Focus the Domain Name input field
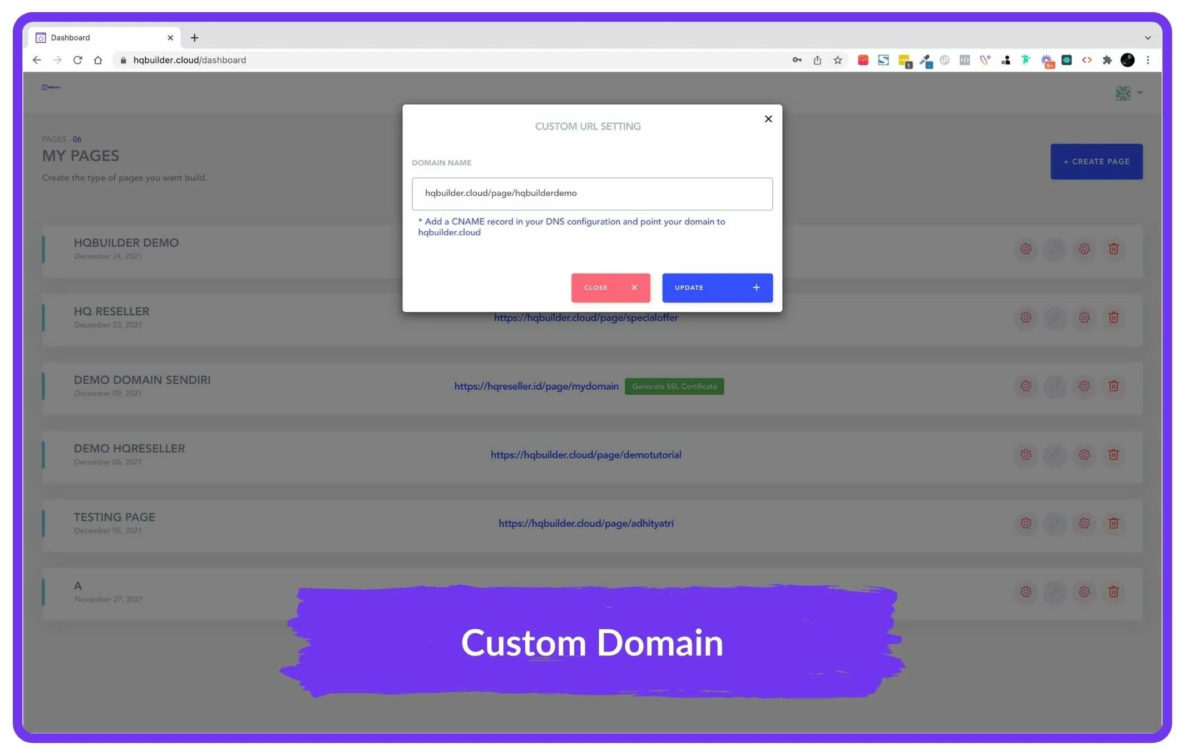The height and width of the screenshot is (755, 1185). pos(592,193)
